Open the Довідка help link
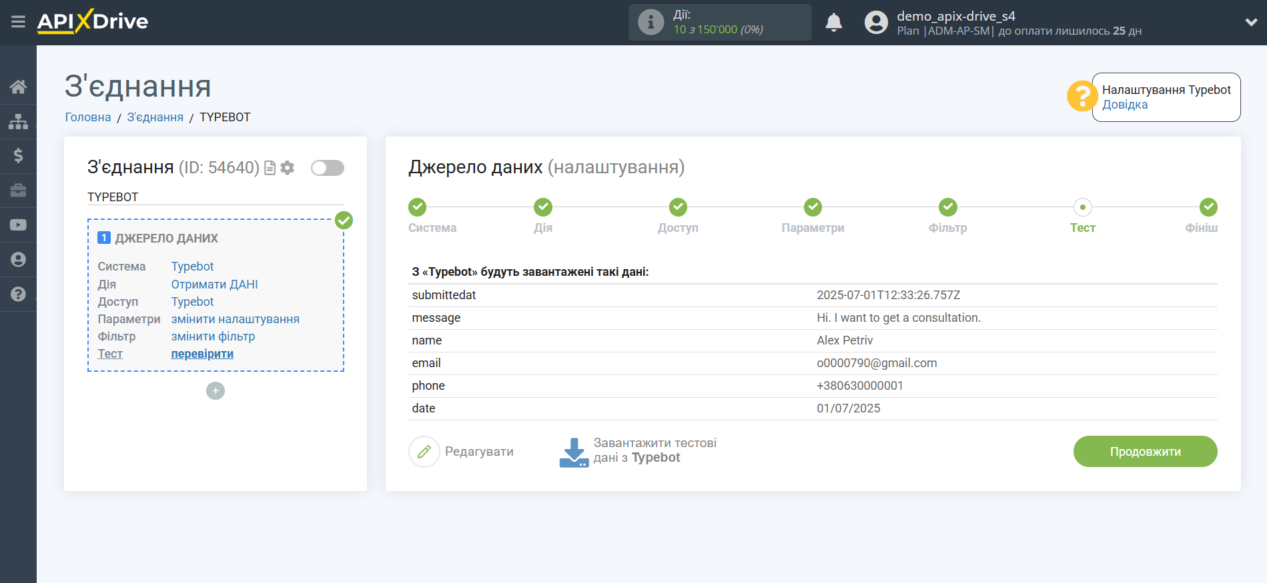The height and width of the screenshot is (583, 1267). click(x=1125, y=105)
